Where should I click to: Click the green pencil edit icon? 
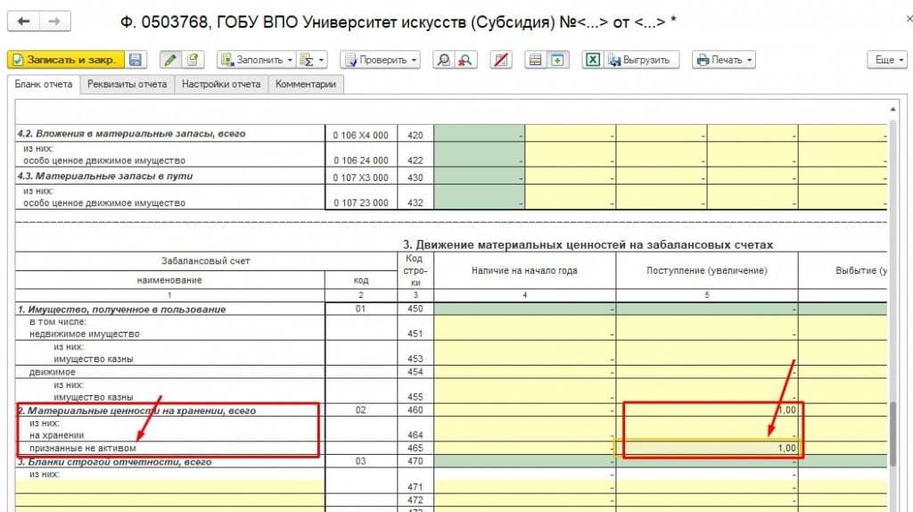pyautogui.click(x=169, y=60)
